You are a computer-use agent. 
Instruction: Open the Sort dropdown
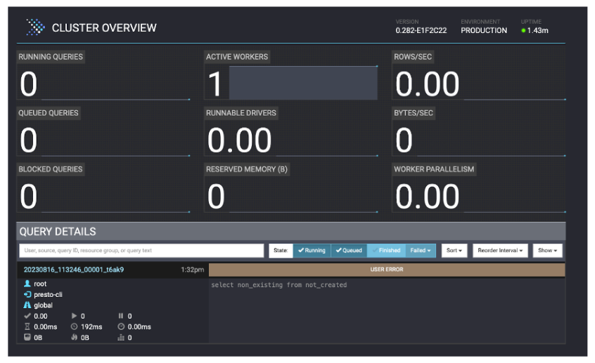[454, 251]
